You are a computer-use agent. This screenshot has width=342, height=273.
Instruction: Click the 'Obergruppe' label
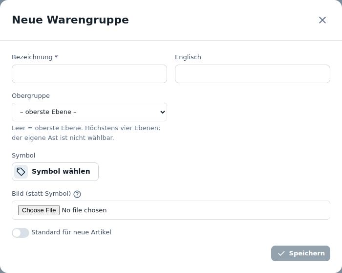(31, 96)
